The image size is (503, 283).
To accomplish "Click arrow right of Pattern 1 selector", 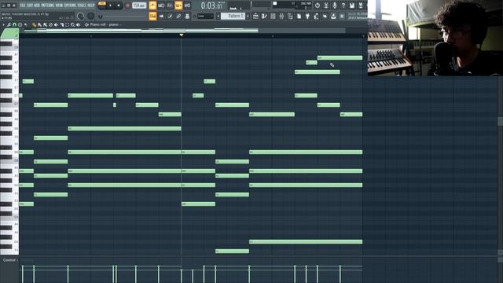I will pos(248,16).
